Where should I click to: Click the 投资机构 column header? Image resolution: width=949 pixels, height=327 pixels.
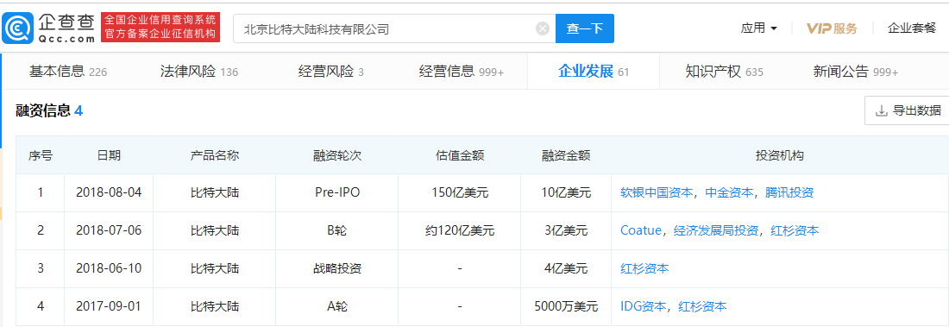point(780,155)
